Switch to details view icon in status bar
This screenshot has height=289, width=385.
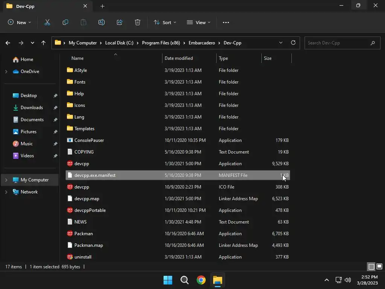(371, 266)
